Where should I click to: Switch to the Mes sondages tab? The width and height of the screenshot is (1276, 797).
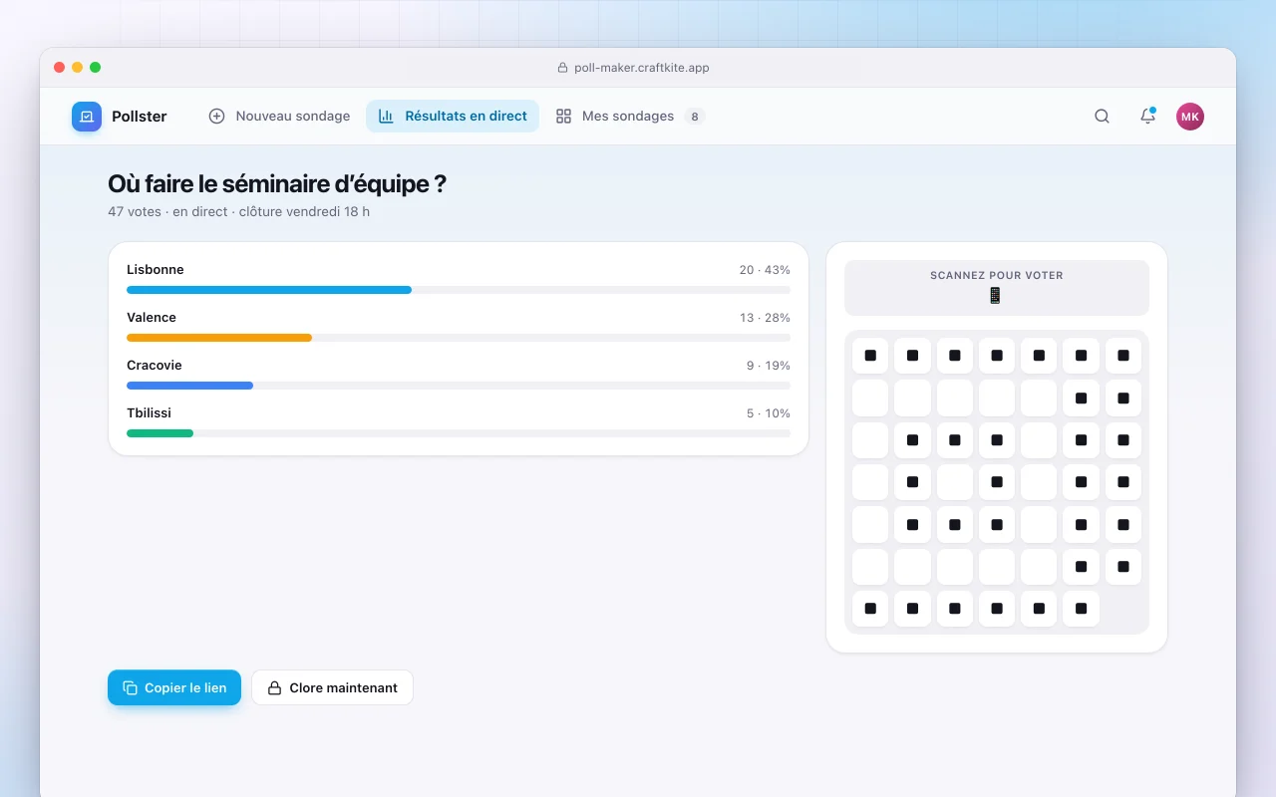coord(630,117)
